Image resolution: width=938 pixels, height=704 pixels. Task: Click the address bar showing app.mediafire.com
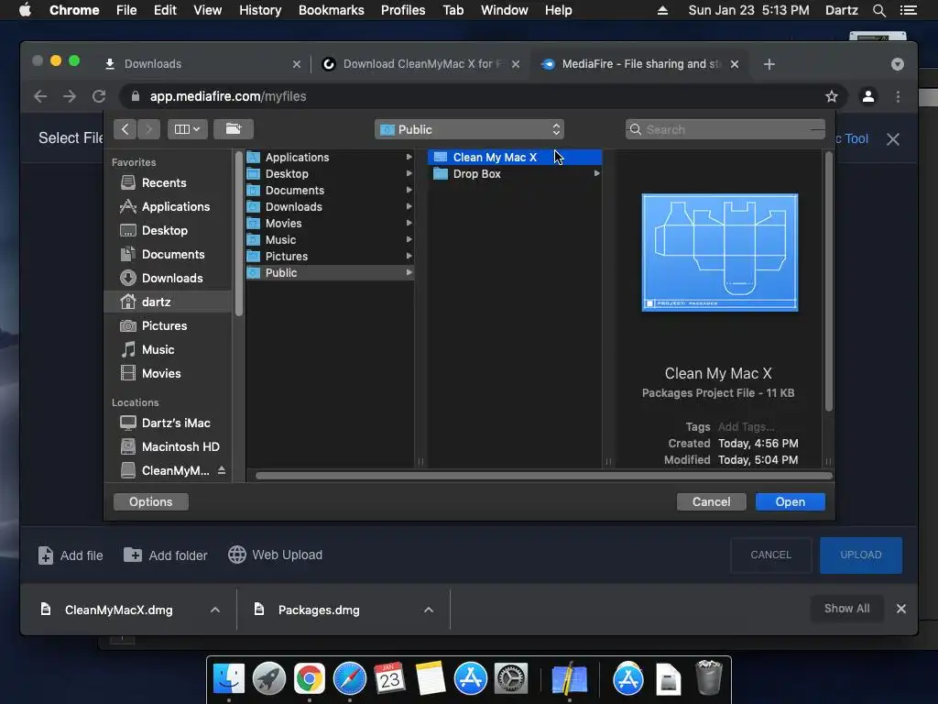(473, 96)
